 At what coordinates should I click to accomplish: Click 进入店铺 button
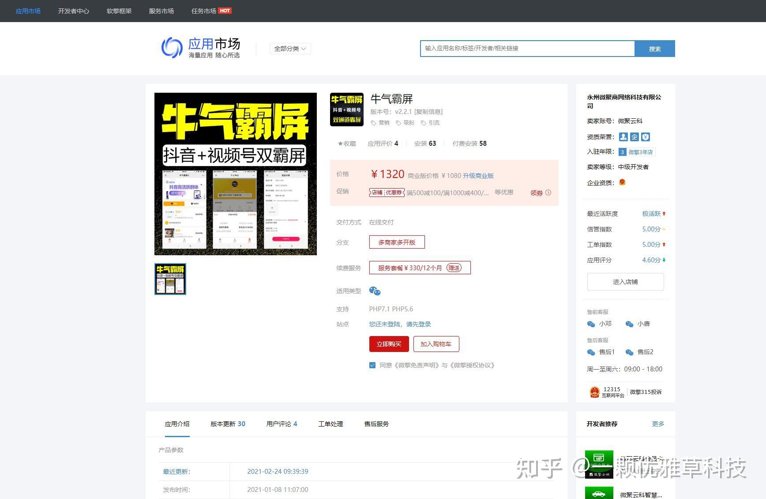(625, 282)
